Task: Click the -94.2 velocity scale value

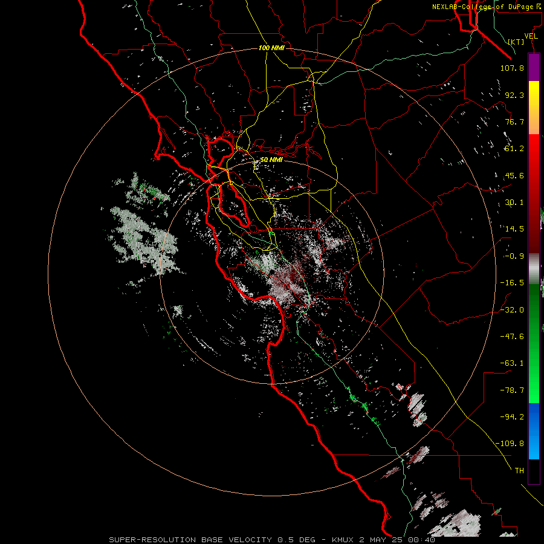Action: pos(512,417)
